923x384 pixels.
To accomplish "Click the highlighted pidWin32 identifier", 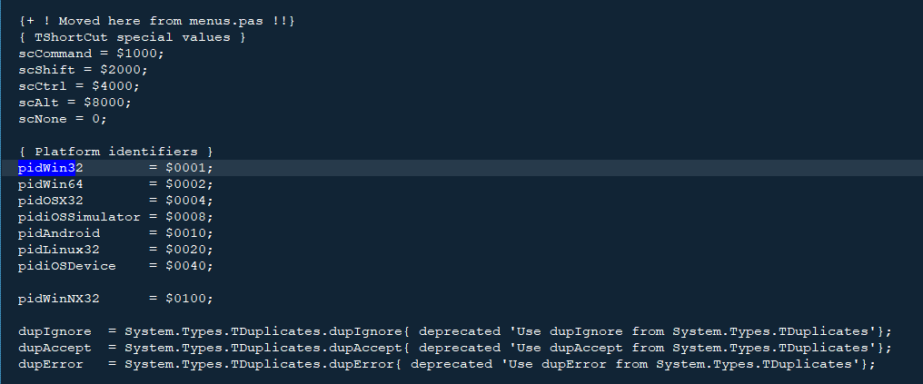I will pyautogui.click(x=51, y=168).
